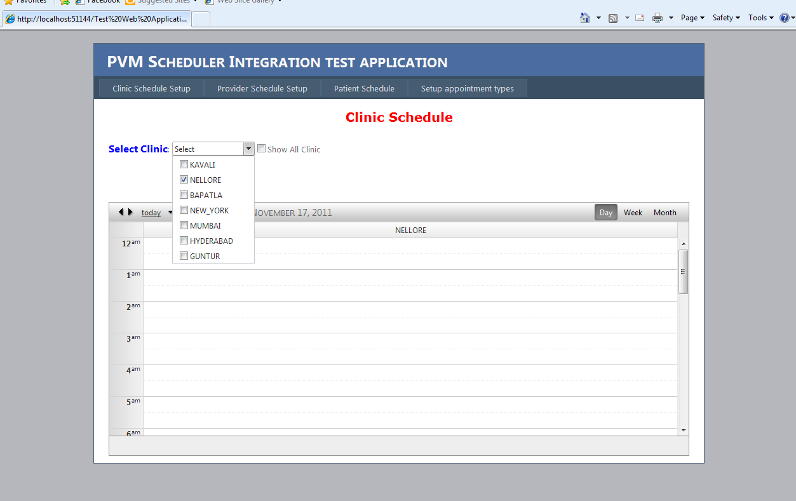Click the Print printer icon
Viewport: 796px width, 501px height.
658,18
